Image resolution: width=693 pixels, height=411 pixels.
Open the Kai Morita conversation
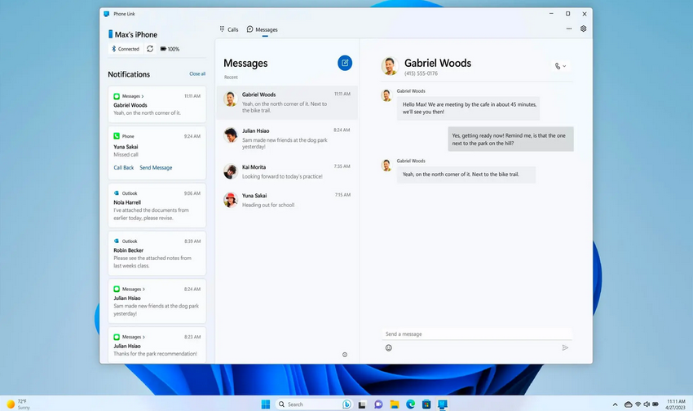click(x=285, y=171)
